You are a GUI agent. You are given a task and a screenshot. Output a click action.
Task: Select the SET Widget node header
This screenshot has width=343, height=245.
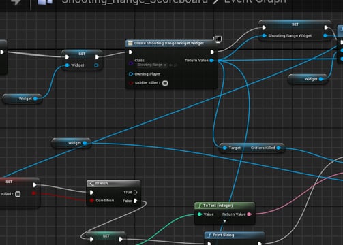point(82,54)
